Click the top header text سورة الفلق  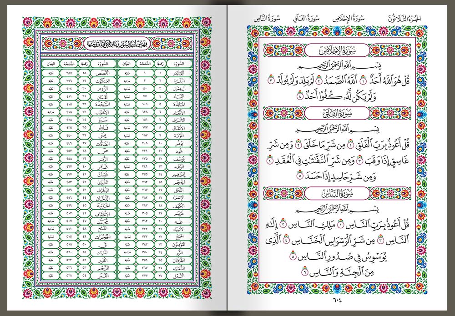point(306,18)
